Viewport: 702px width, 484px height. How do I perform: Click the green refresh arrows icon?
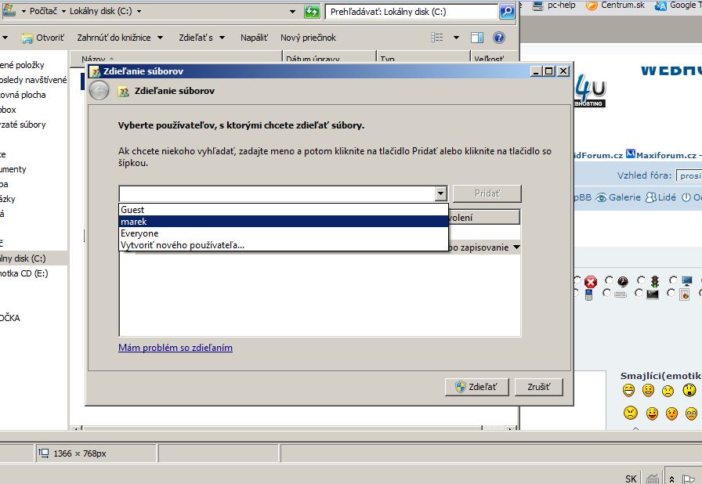312,12
